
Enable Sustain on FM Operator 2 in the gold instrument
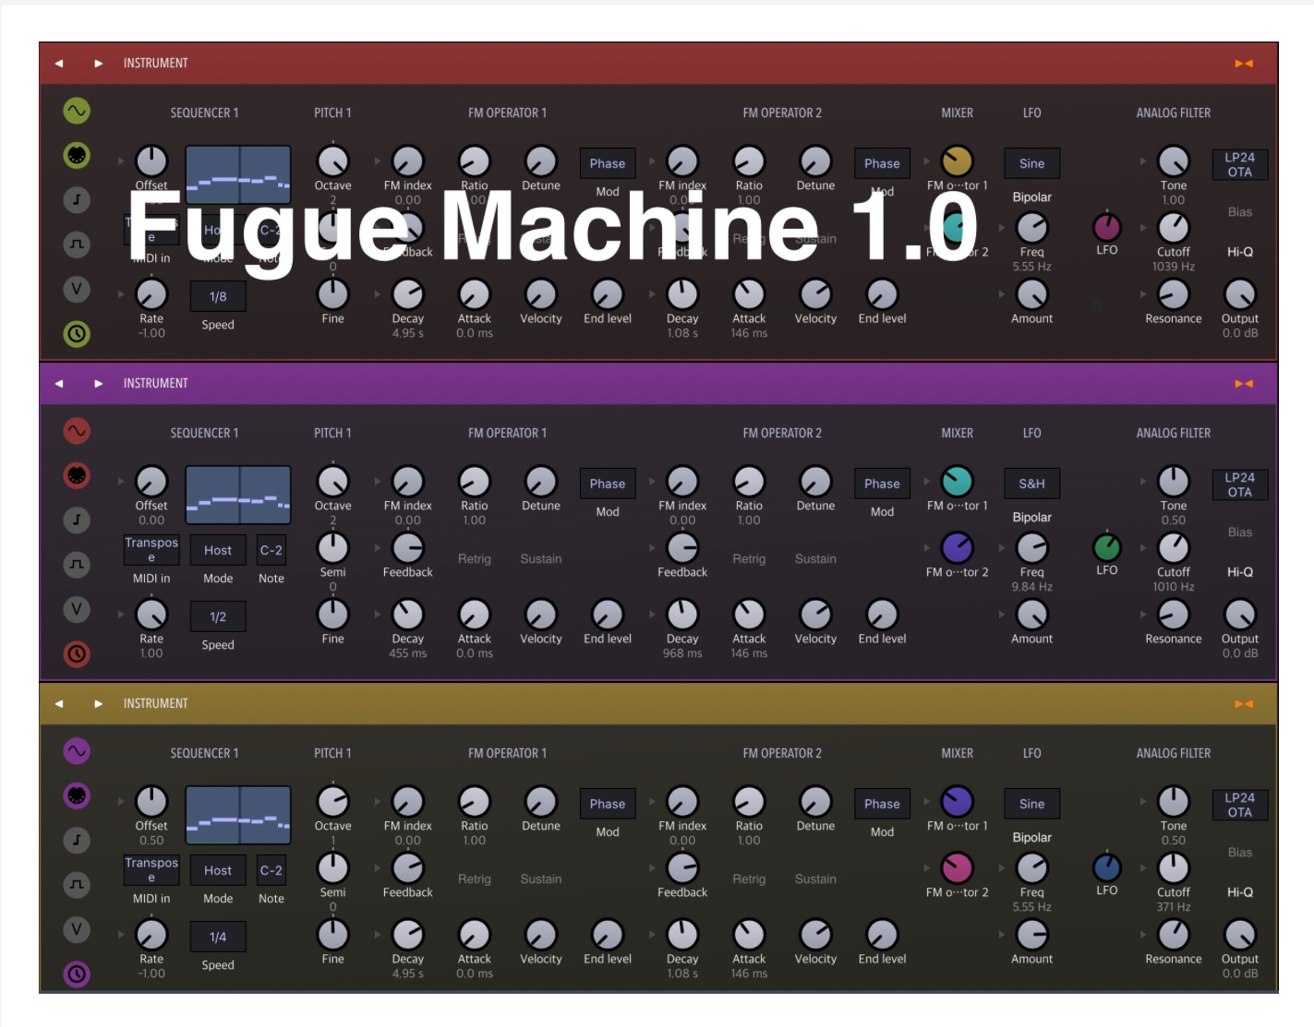pos(815,879)
